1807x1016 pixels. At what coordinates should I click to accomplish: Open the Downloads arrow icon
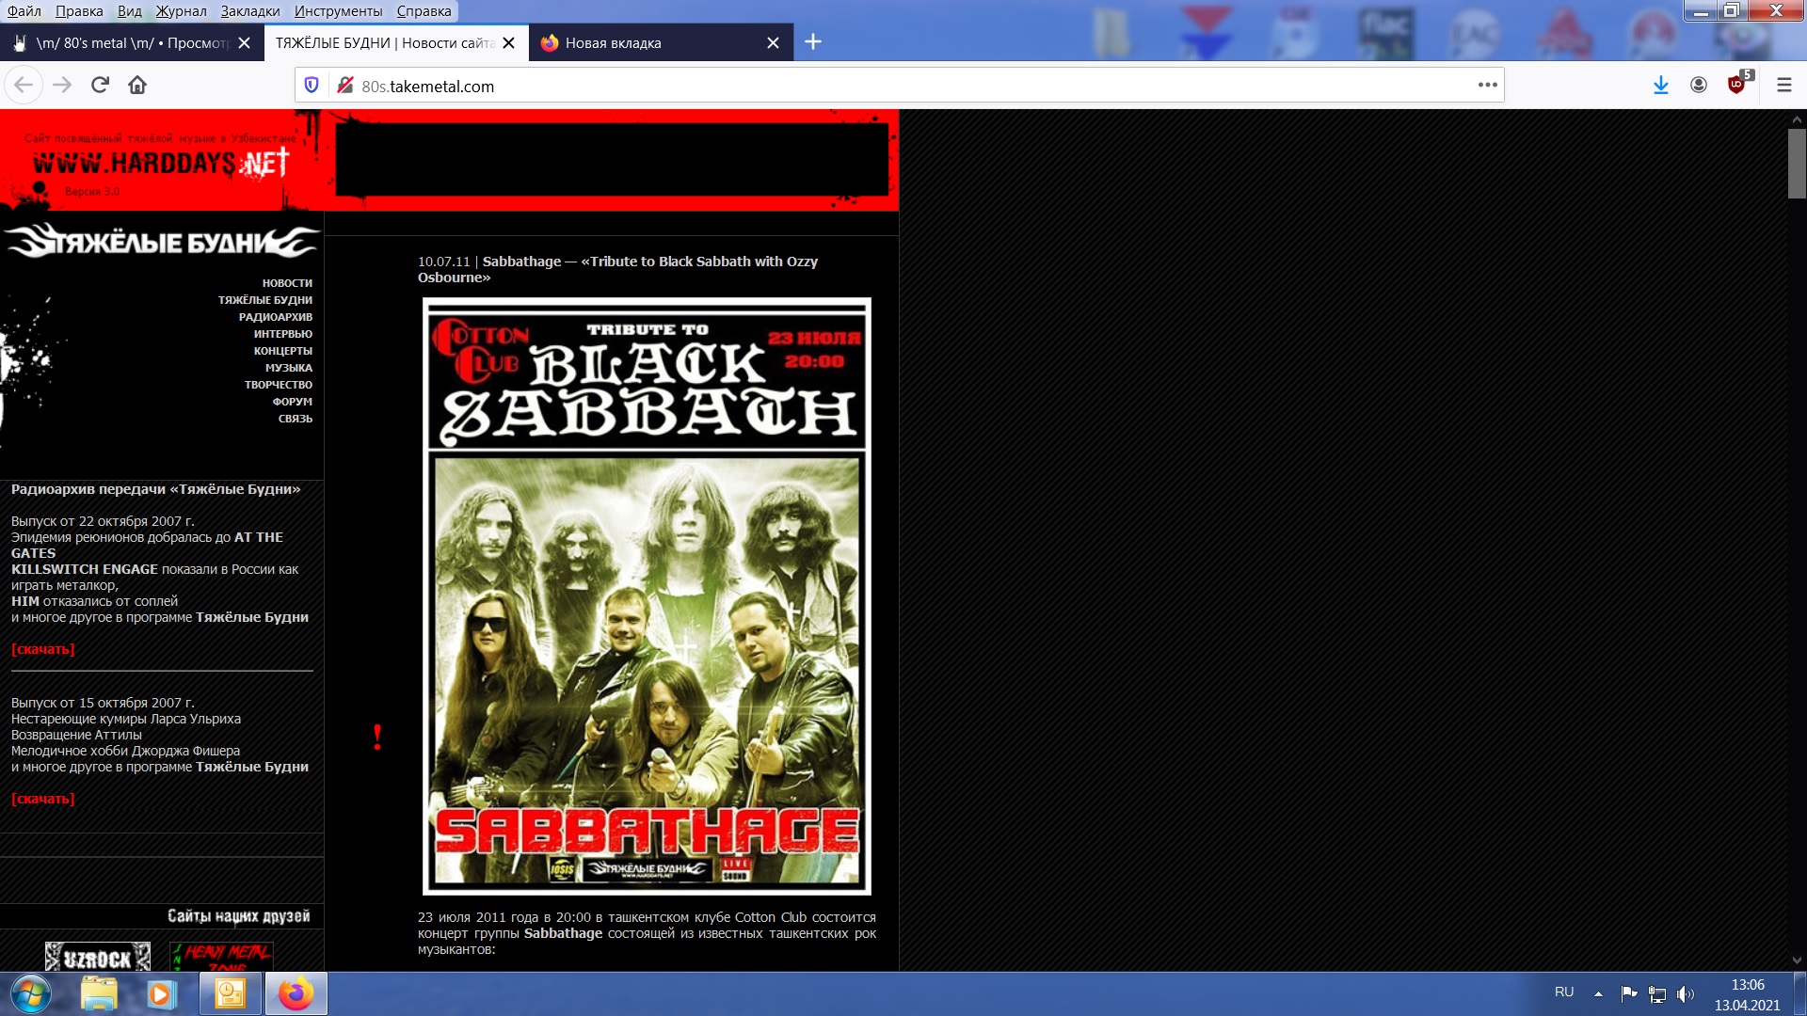tap(1660, 86)
